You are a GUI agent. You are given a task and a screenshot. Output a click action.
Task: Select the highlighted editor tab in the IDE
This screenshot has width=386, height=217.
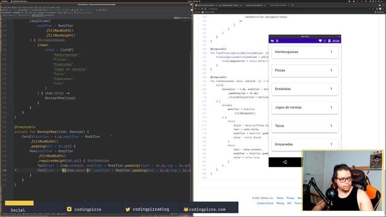click(x=38, y=15)
